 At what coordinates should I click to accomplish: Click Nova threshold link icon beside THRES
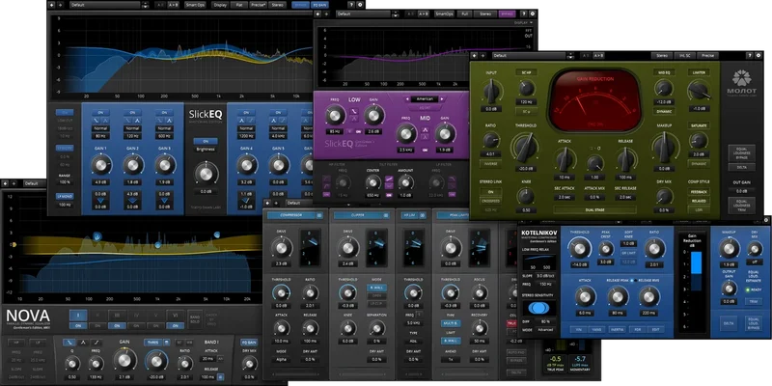166,343
